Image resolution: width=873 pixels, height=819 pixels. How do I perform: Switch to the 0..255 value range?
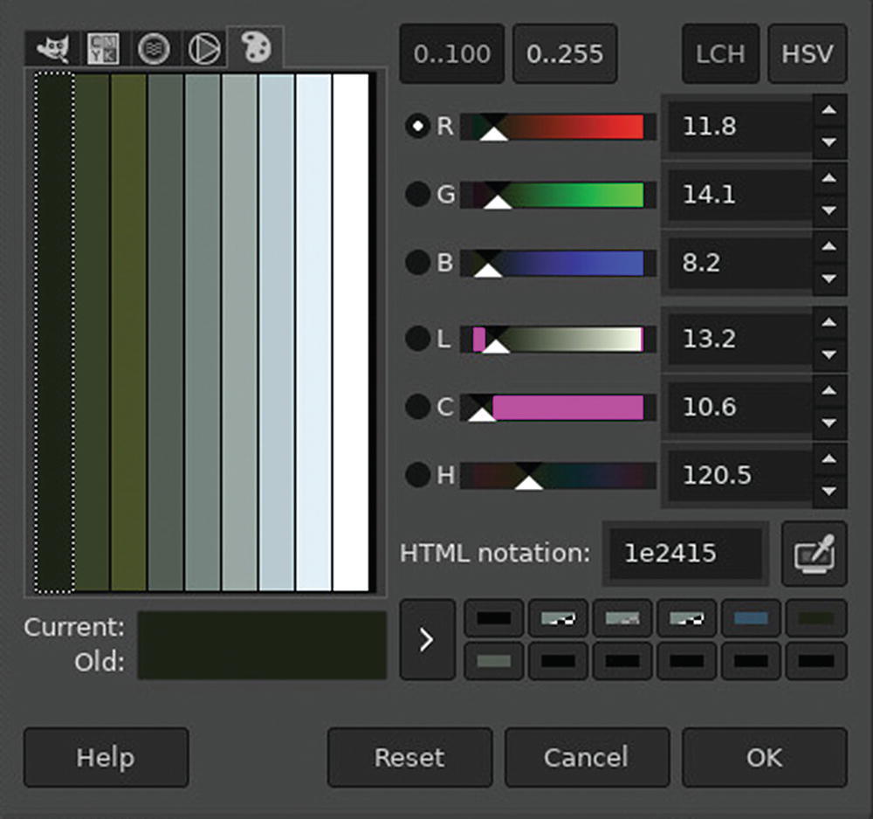point(564,54)
